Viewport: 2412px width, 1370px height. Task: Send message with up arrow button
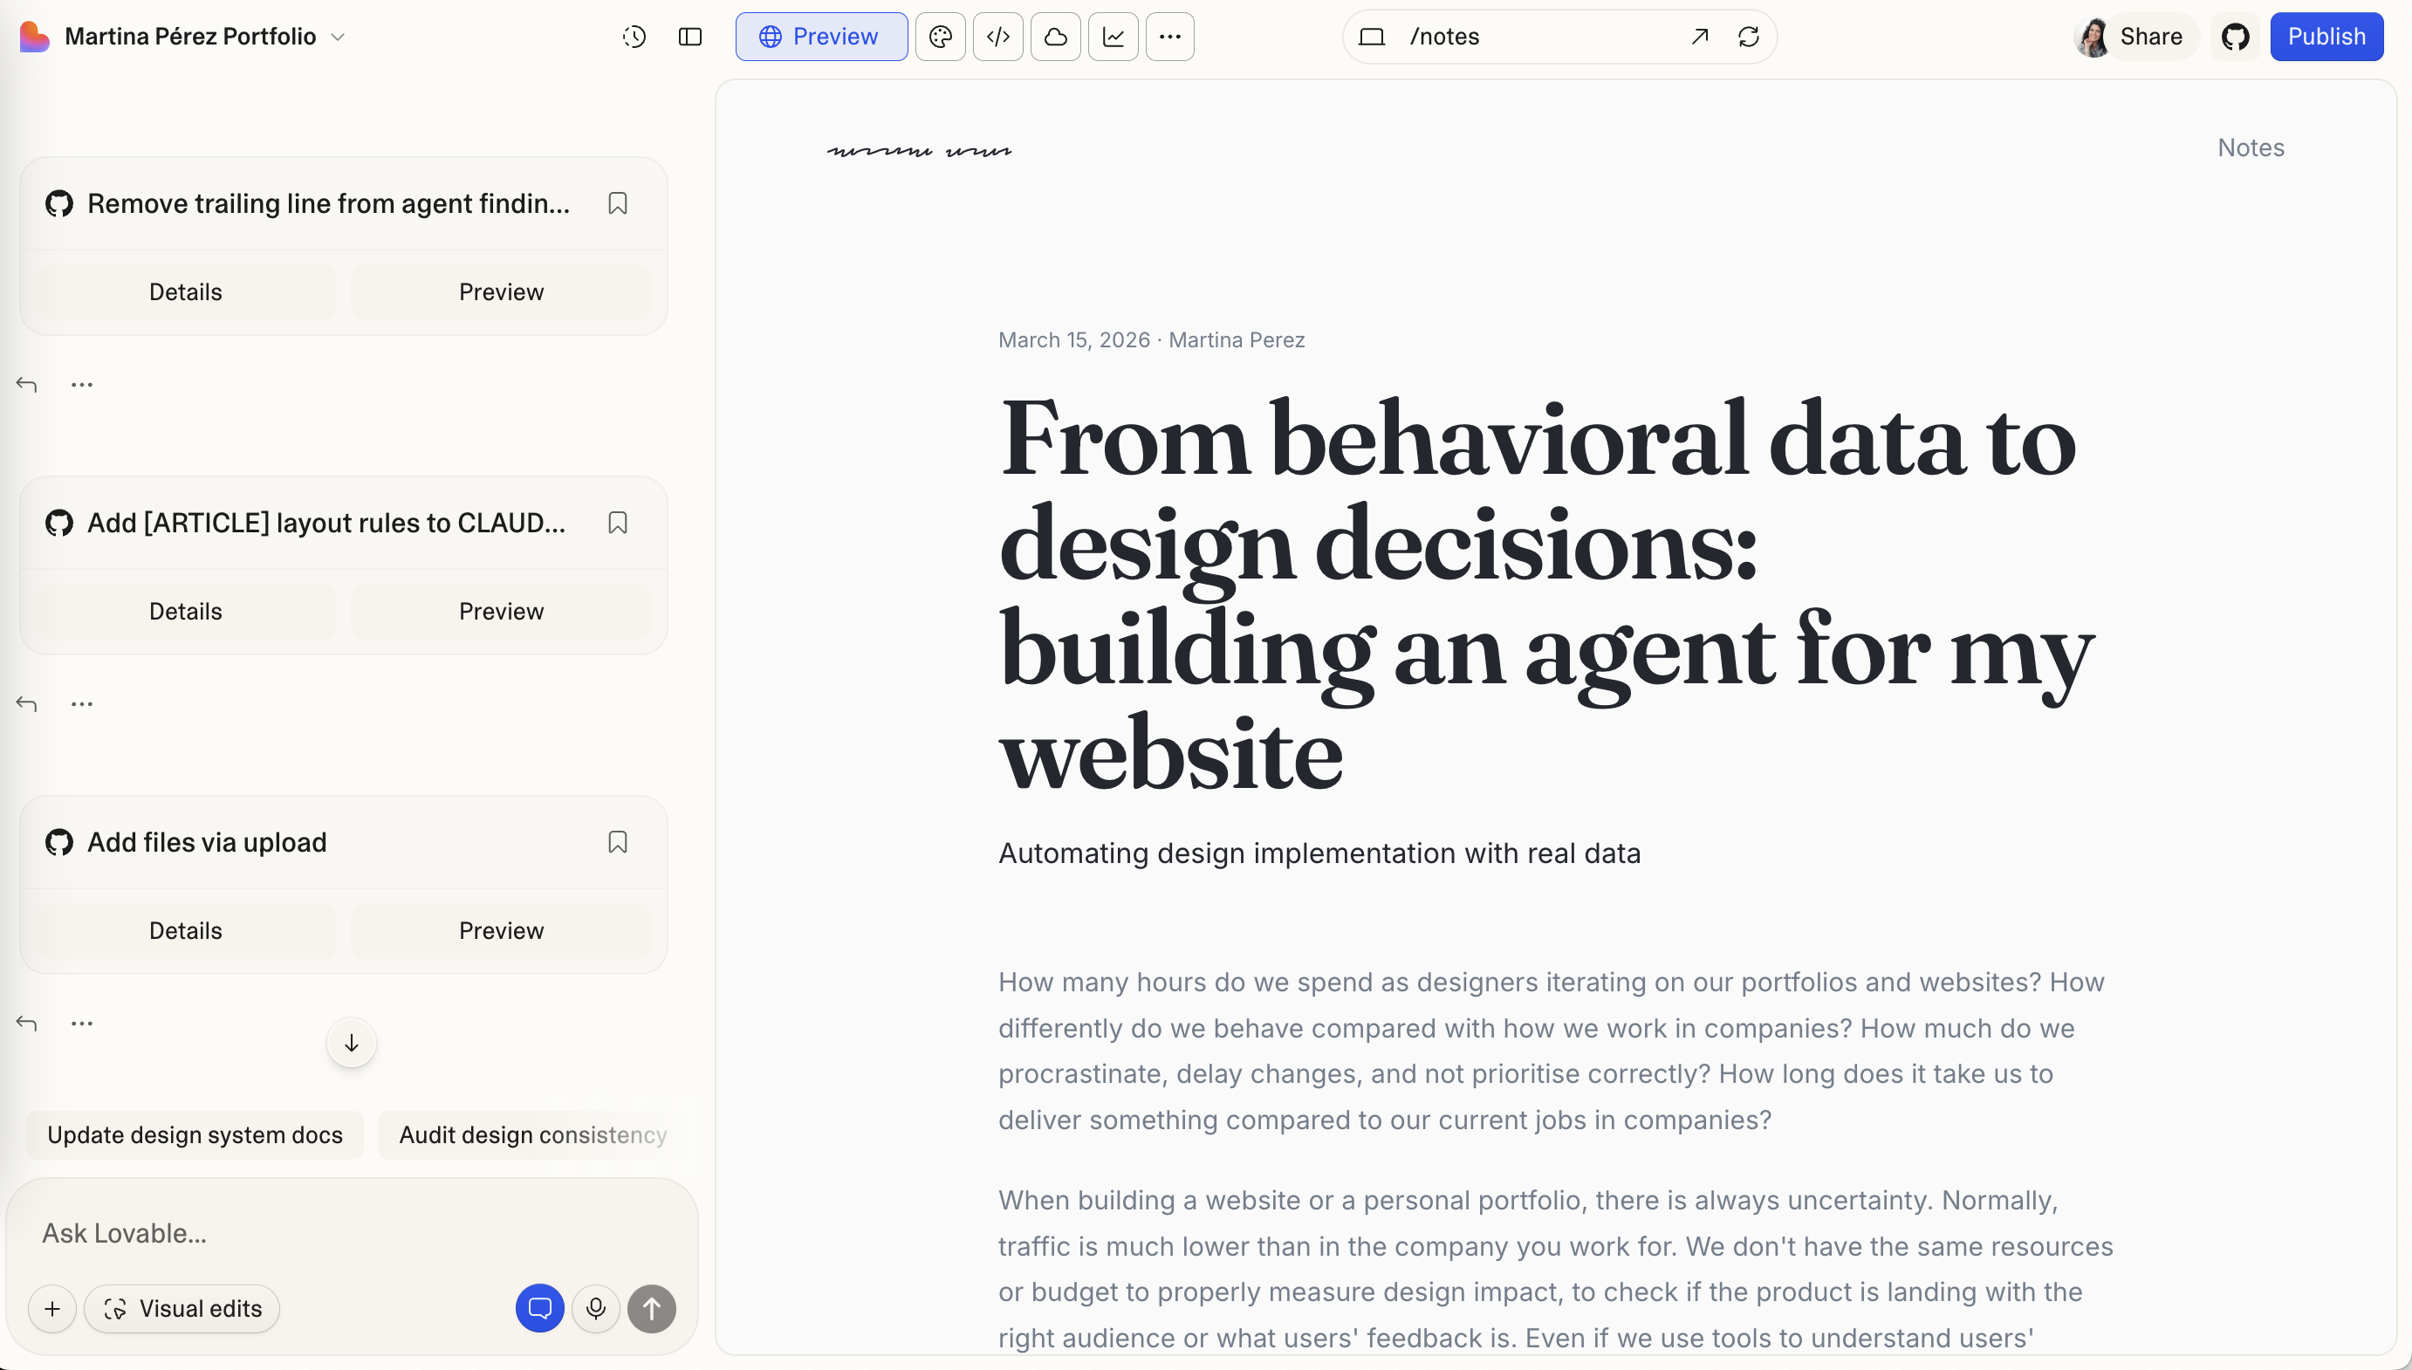tap(651, 1309)
